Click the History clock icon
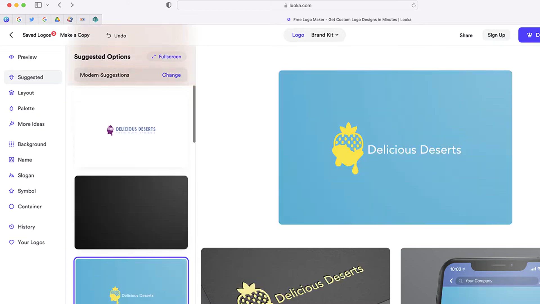The width and height of the screenshot is (540, 304). click(x=11, y=227)
